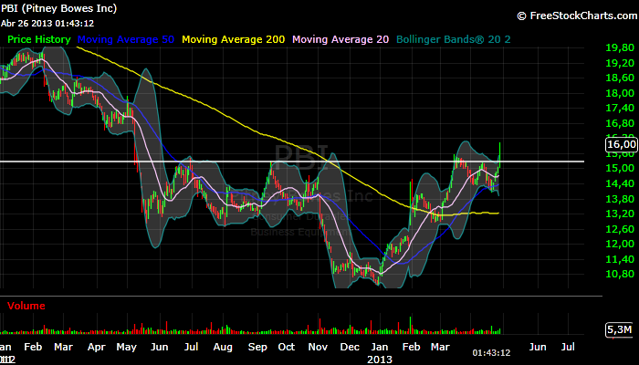Click the Volume panel label
639x365 pixels.
point(26,306)
